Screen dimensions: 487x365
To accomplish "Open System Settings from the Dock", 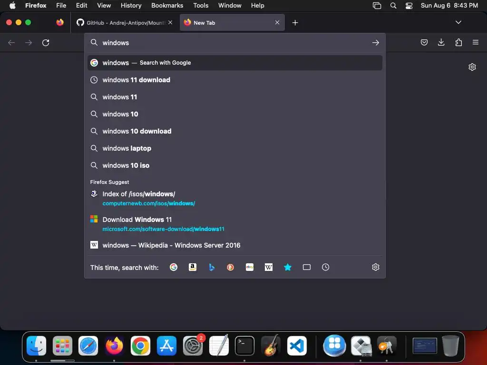I will click(193, 346).
